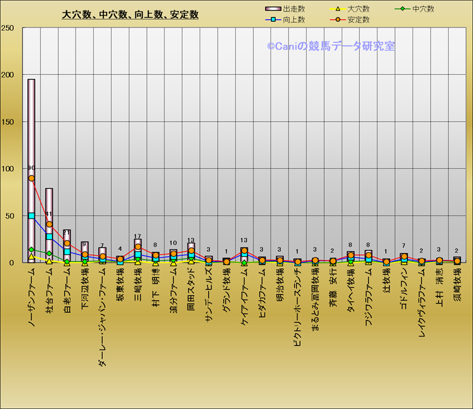Click the chart title 大穴数、中穴数、向上数、安定数
Screen dimensions: 473x409
tap(130, 15)
